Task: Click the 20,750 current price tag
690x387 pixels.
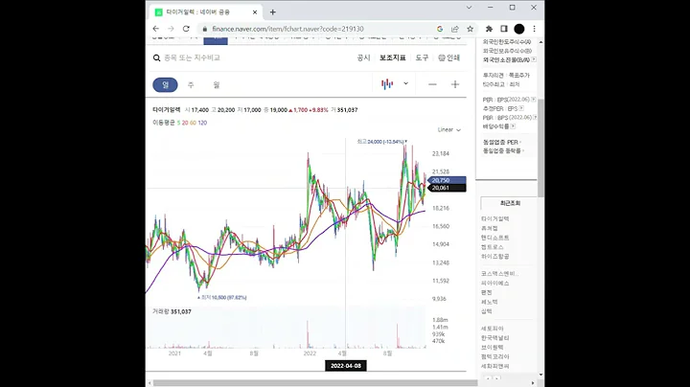Action: (x=447, y=180)
